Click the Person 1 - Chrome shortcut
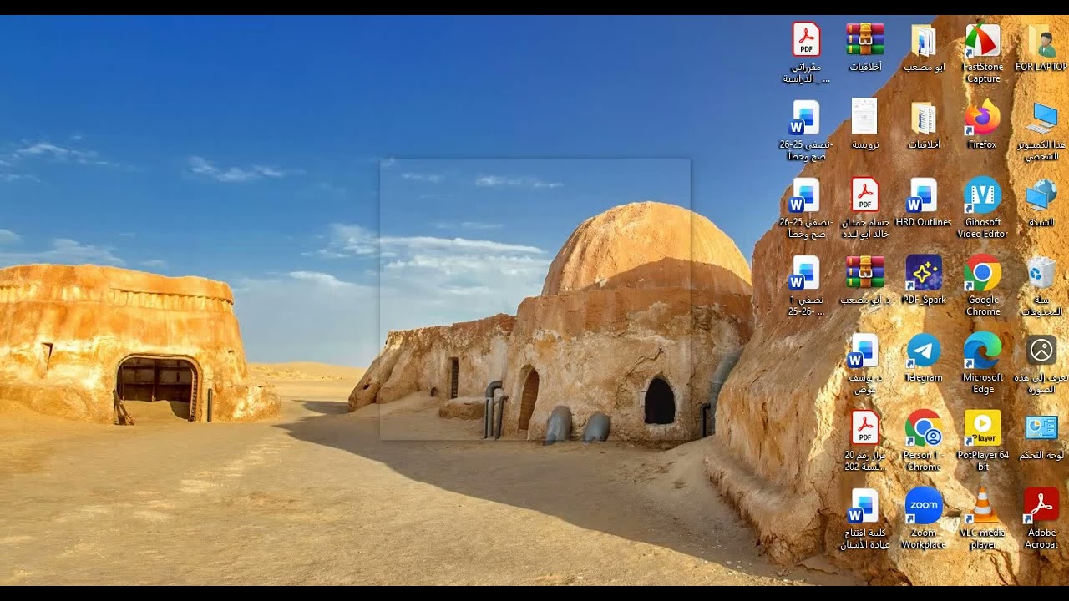The width and height of the screenshot is (1069, 601). coord(924,441)
